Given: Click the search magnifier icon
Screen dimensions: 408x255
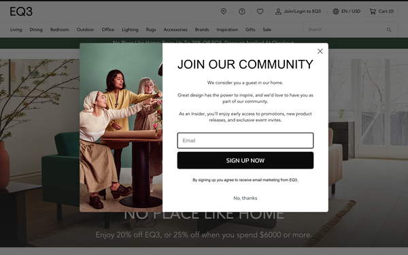Looking at the screenshot, I should pos(389,30).
